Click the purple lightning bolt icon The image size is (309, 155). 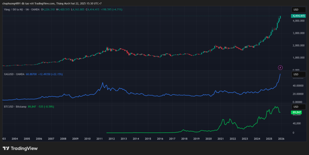point(280,67)
